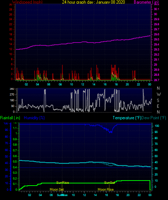The image size is (168, 200).
Task: Click the Moon Set marker label
Action: click(57, 190)
